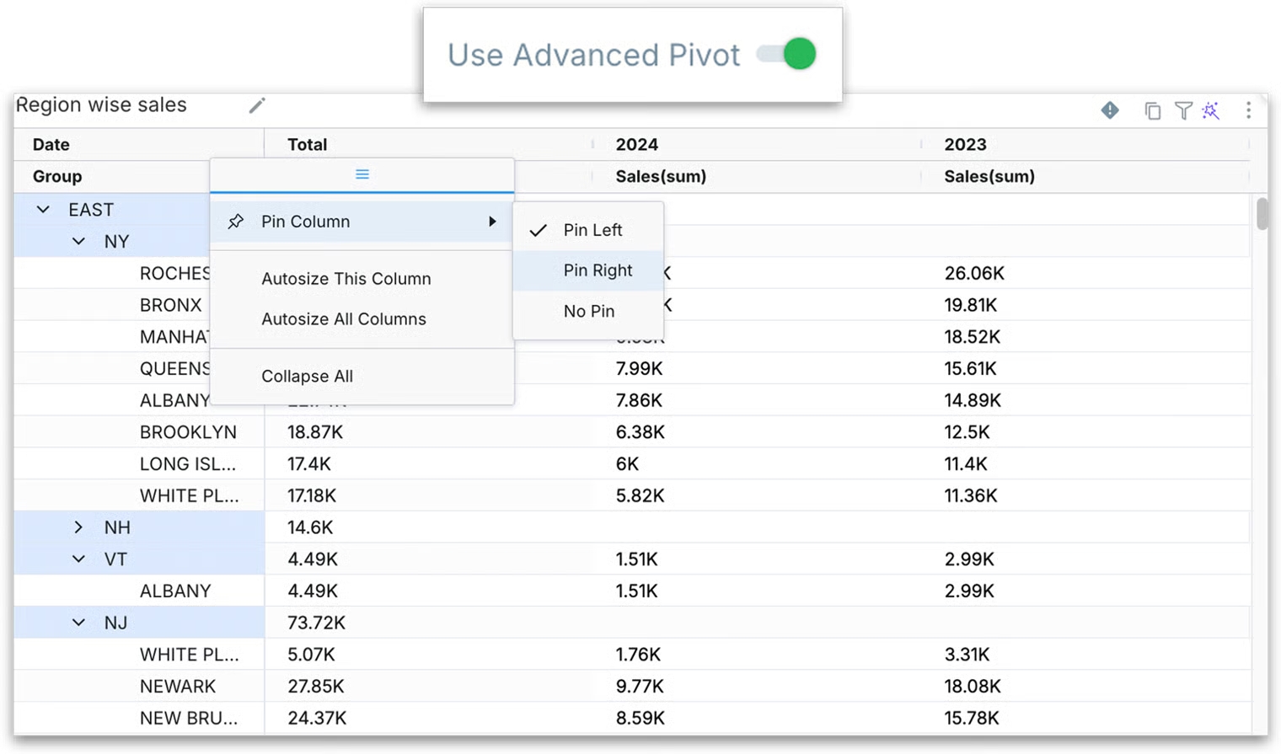Open the filter funnel icon

[x=1183, y=111]
